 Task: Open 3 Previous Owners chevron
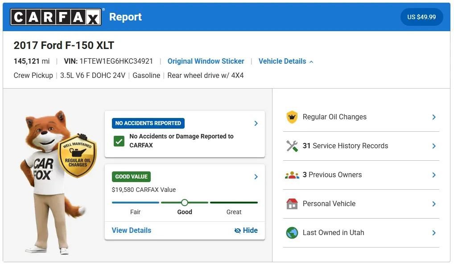click(434, 175)
